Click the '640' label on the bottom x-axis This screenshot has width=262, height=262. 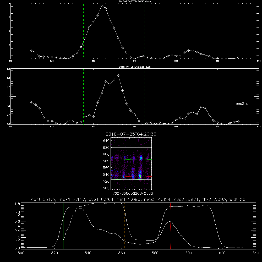256,253
